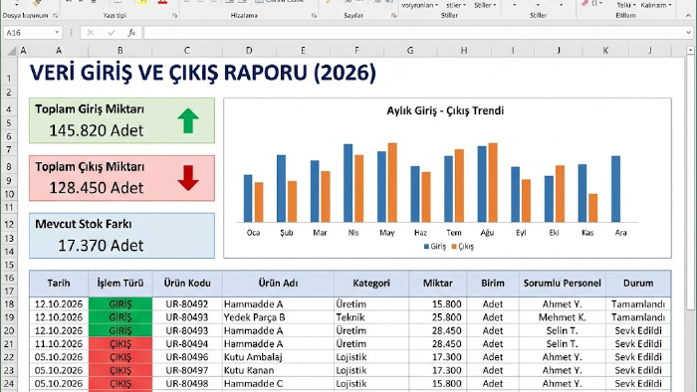Click the green up arrow in Toplam Giriş card
The height and width of the screenshot is (392, 697).
(188, 120)
